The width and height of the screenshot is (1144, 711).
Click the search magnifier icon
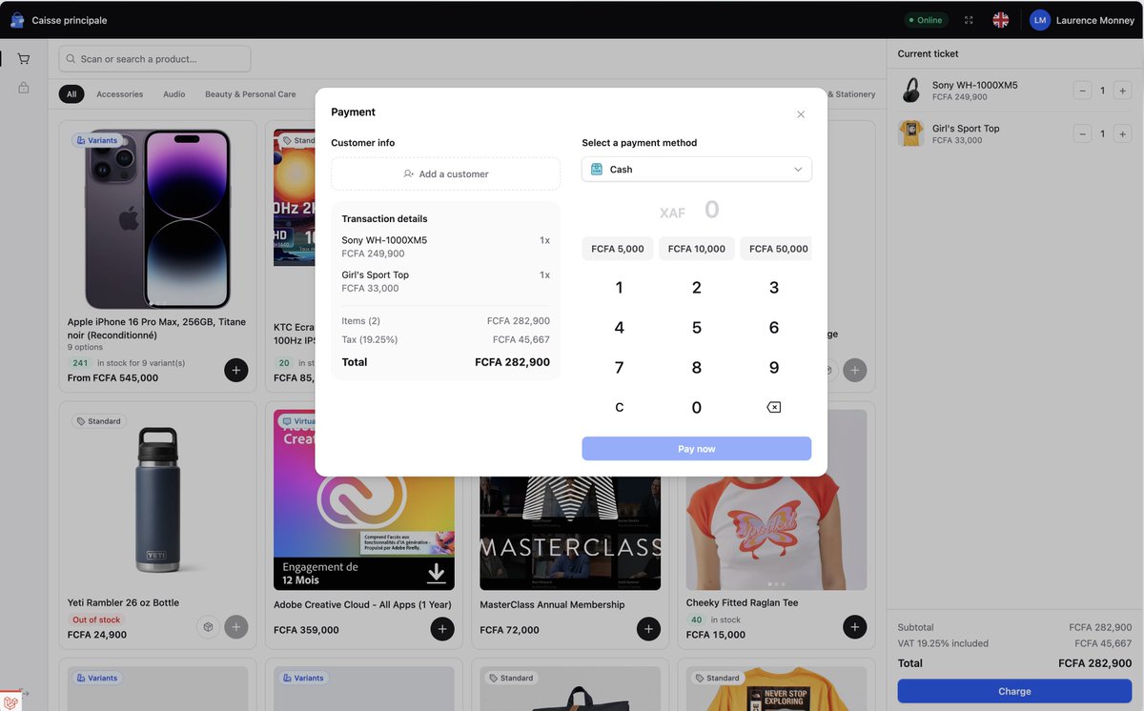point(71,59)
